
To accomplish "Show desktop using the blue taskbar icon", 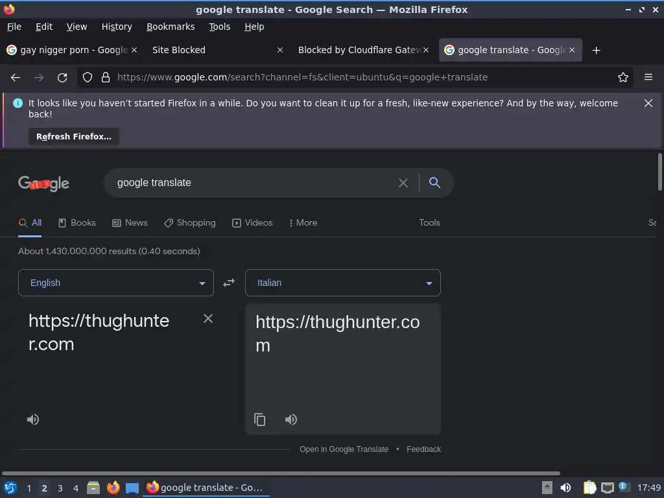I will (x=132, y=488).
